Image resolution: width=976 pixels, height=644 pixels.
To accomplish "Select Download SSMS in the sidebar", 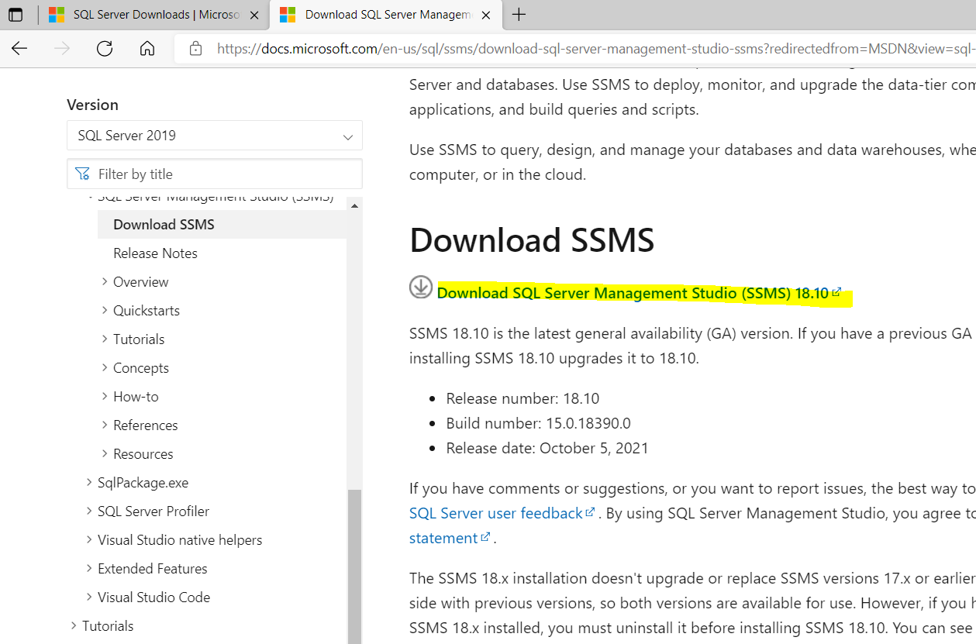I will point(164,225).
